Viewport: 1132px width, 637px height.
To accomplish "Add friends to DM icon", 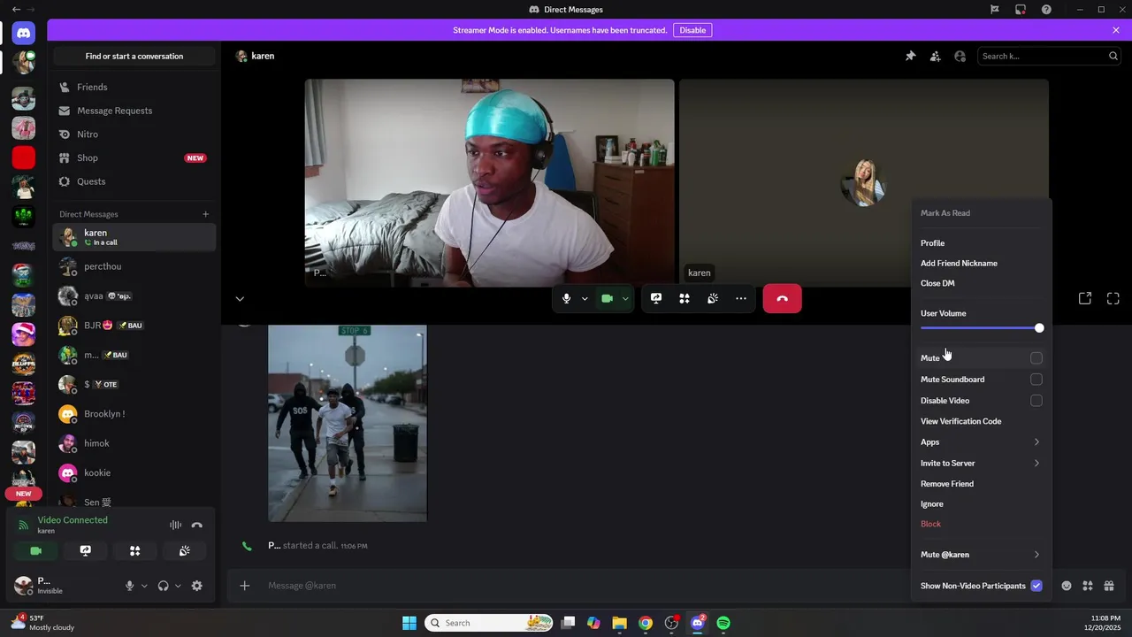I will [935, 56].
